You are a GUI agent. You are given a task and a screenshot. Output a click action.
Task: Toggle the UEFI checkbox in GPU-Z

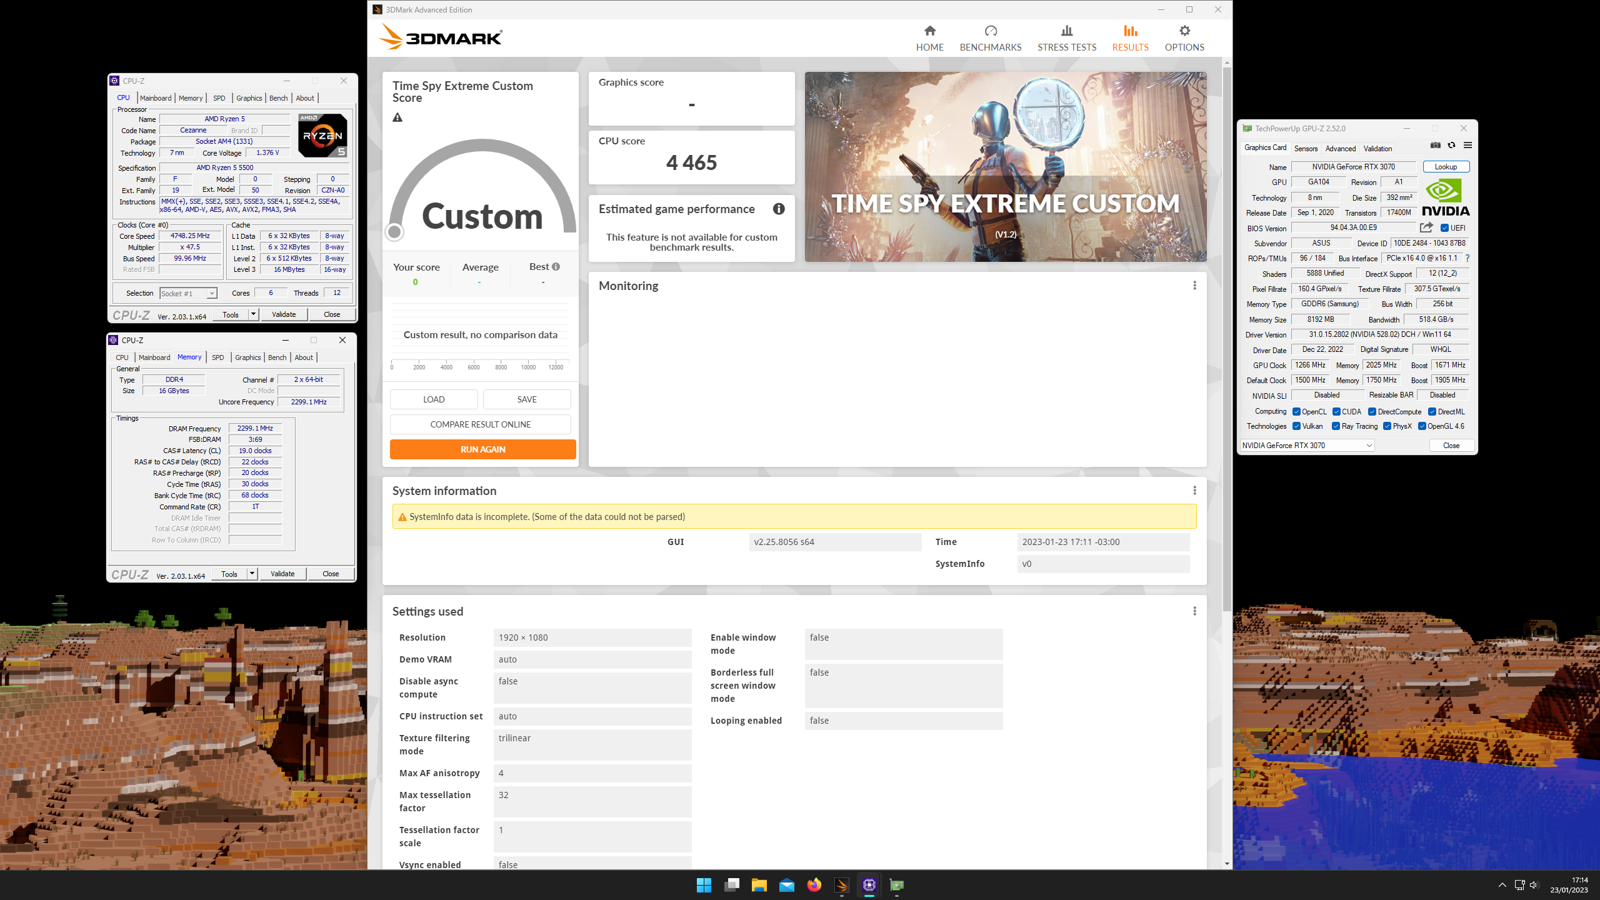[1444, 228]
